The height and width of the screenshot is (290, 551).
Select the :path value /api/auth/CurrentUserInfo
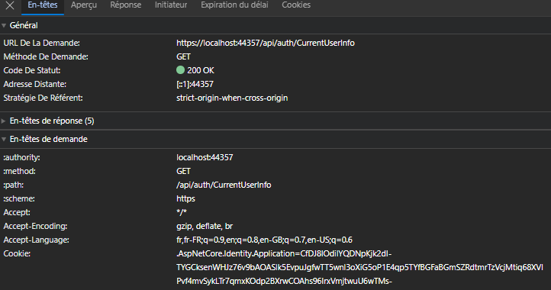224,185
